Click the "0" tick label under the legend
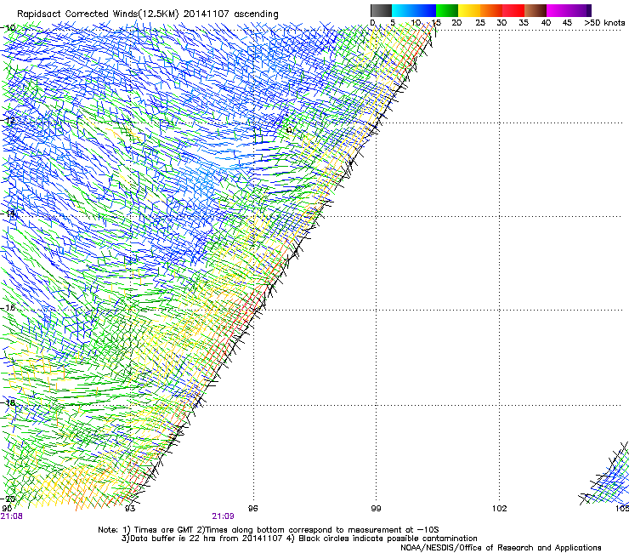The image size is (629, 553). [372, 23]
